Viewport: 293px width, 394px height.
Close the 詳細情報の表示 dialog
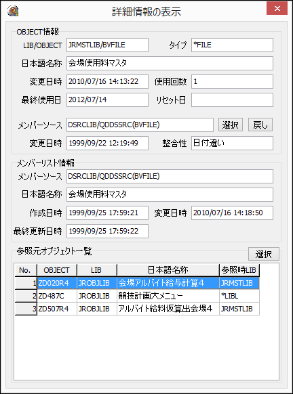tap(277, 9)
